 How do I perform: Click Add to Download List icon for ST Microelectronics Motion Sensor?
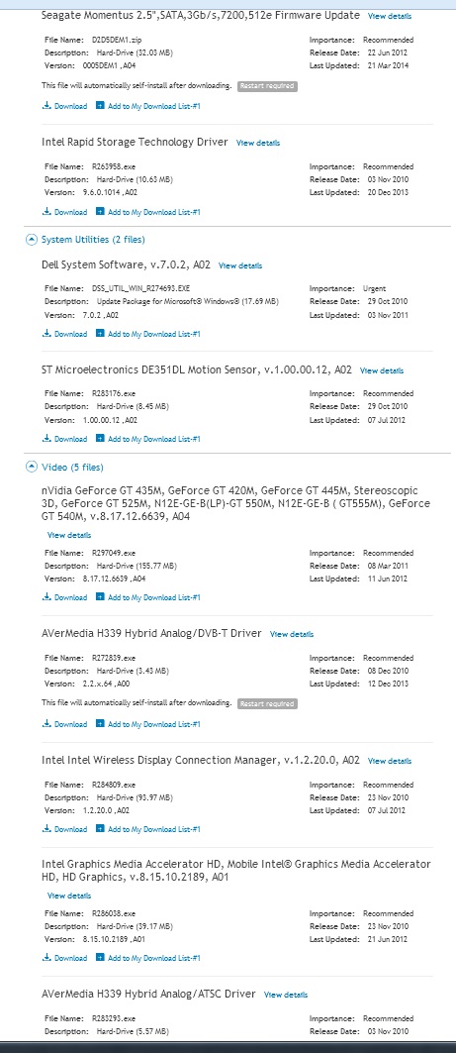100,439
